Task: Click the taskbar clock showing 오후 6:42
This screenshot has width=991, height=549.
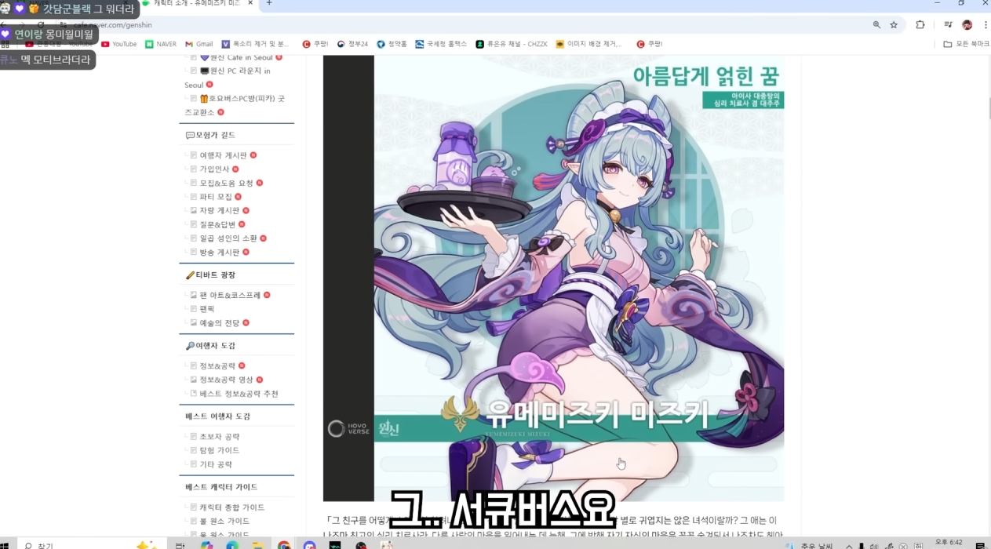Action: pos(949,543)
